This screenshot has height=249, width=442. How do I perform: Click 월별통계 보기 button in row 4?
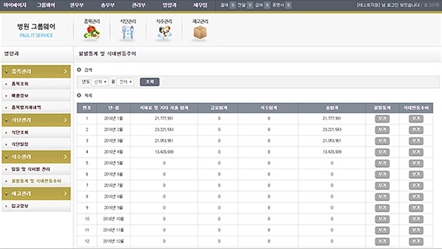382,152
